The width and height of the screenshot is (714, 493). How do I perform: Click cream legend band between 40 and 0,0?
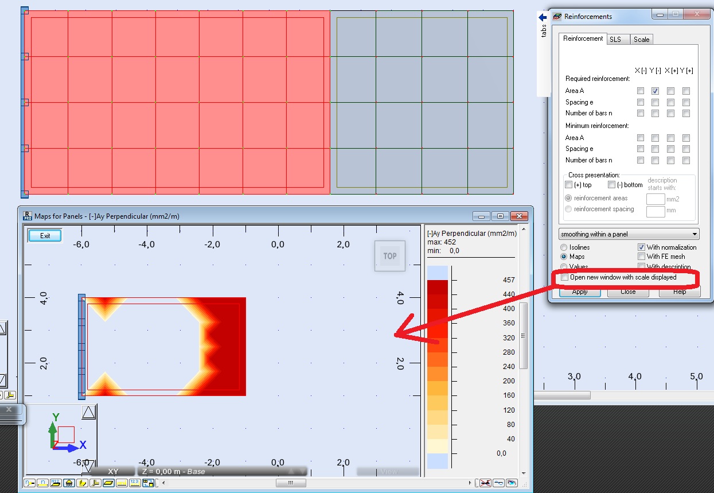(x=439, y=446)
